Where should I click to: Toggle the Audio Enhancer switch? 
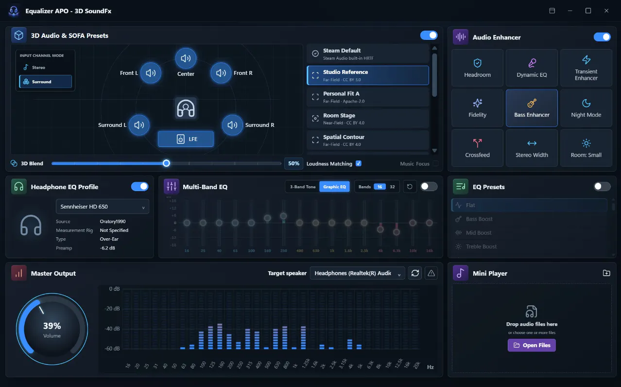(x=602, y=37)
